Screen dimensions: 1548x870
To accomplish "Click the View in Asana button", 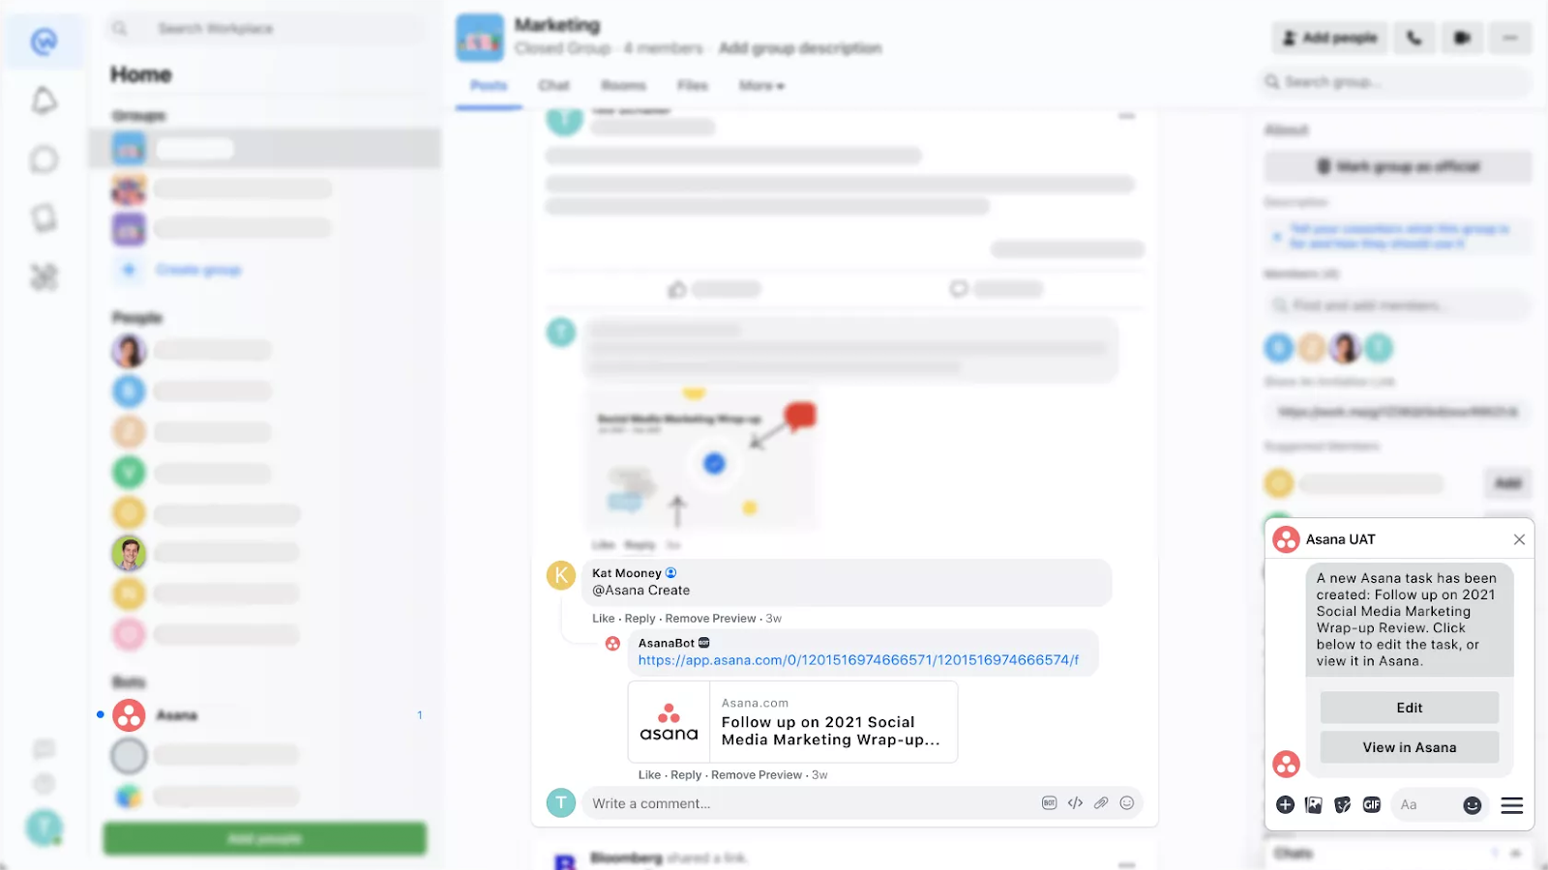I will 1410,747.
